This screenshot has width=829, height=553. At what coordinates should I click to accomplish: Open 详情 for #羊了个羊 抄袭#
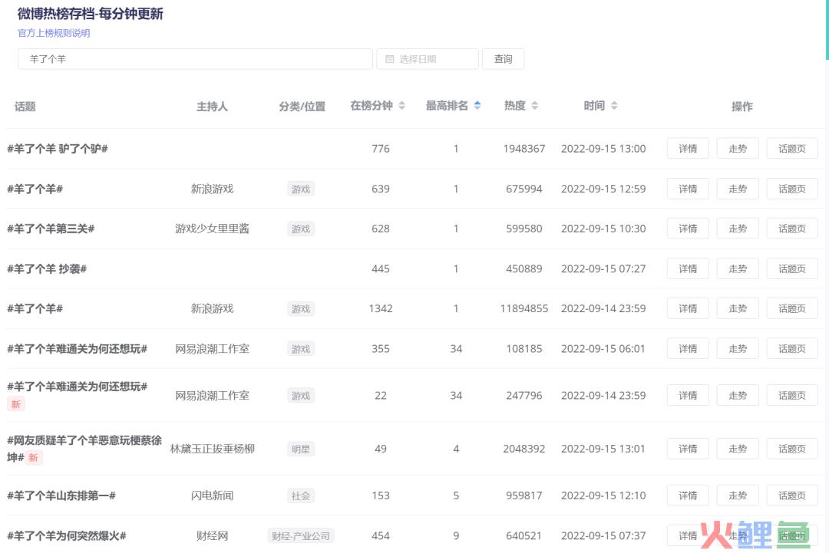(x=688, y=269)
